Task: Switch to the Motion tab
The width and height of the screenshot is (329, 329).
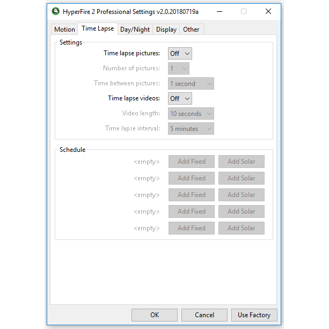Action: tap(64, 30)
